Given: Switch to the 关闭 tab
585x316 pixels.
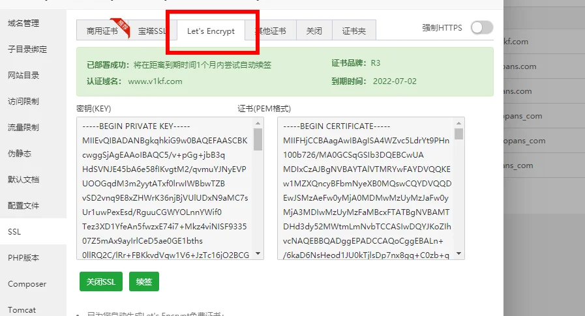Looking at the screenshot, I should (314, 31).
